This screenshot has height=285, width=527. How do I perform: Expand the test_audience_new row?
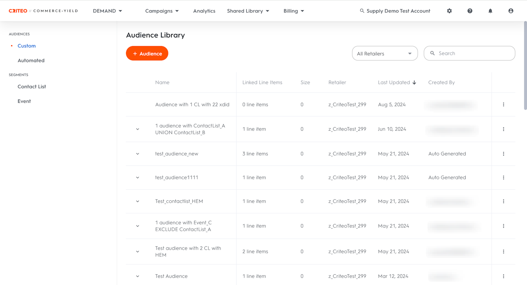coord(138,154)
